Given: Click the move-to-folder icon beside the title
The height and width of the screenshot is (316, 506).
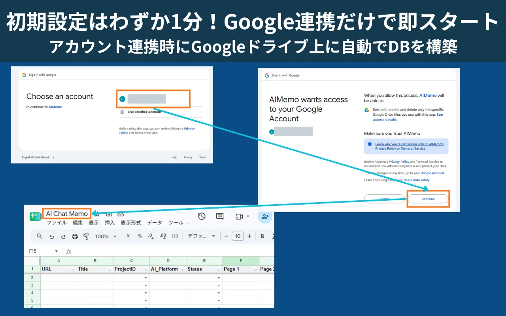Looking at the screenshot, I should point(109,214).
